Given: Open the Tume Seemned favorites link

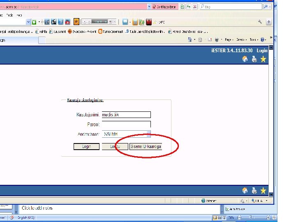Looking at the screenshot, I should [x=111, y=32].
